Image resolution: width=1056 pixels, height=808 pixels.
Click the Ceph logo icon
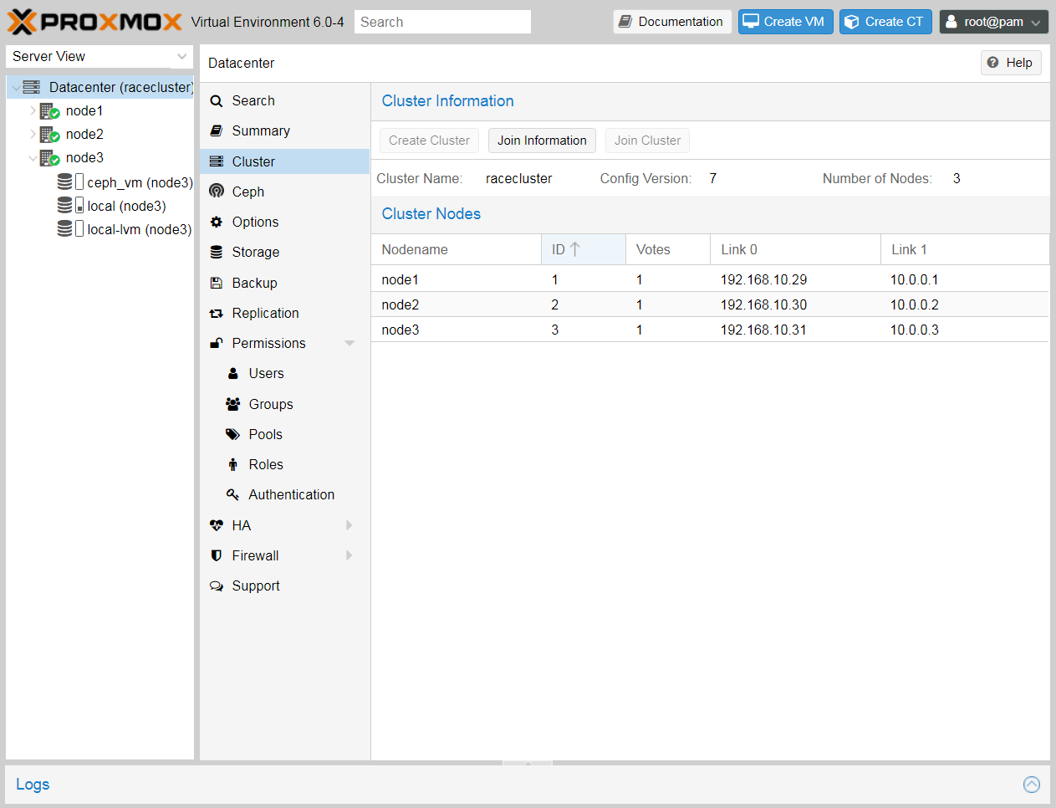tap(217, 192)
